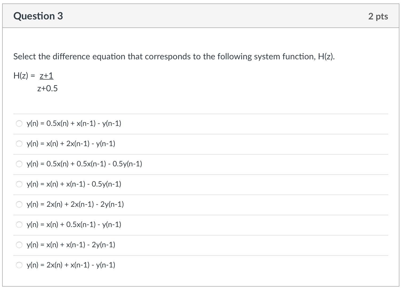
Task: Click the first answer option text
Action: point(73,123)
